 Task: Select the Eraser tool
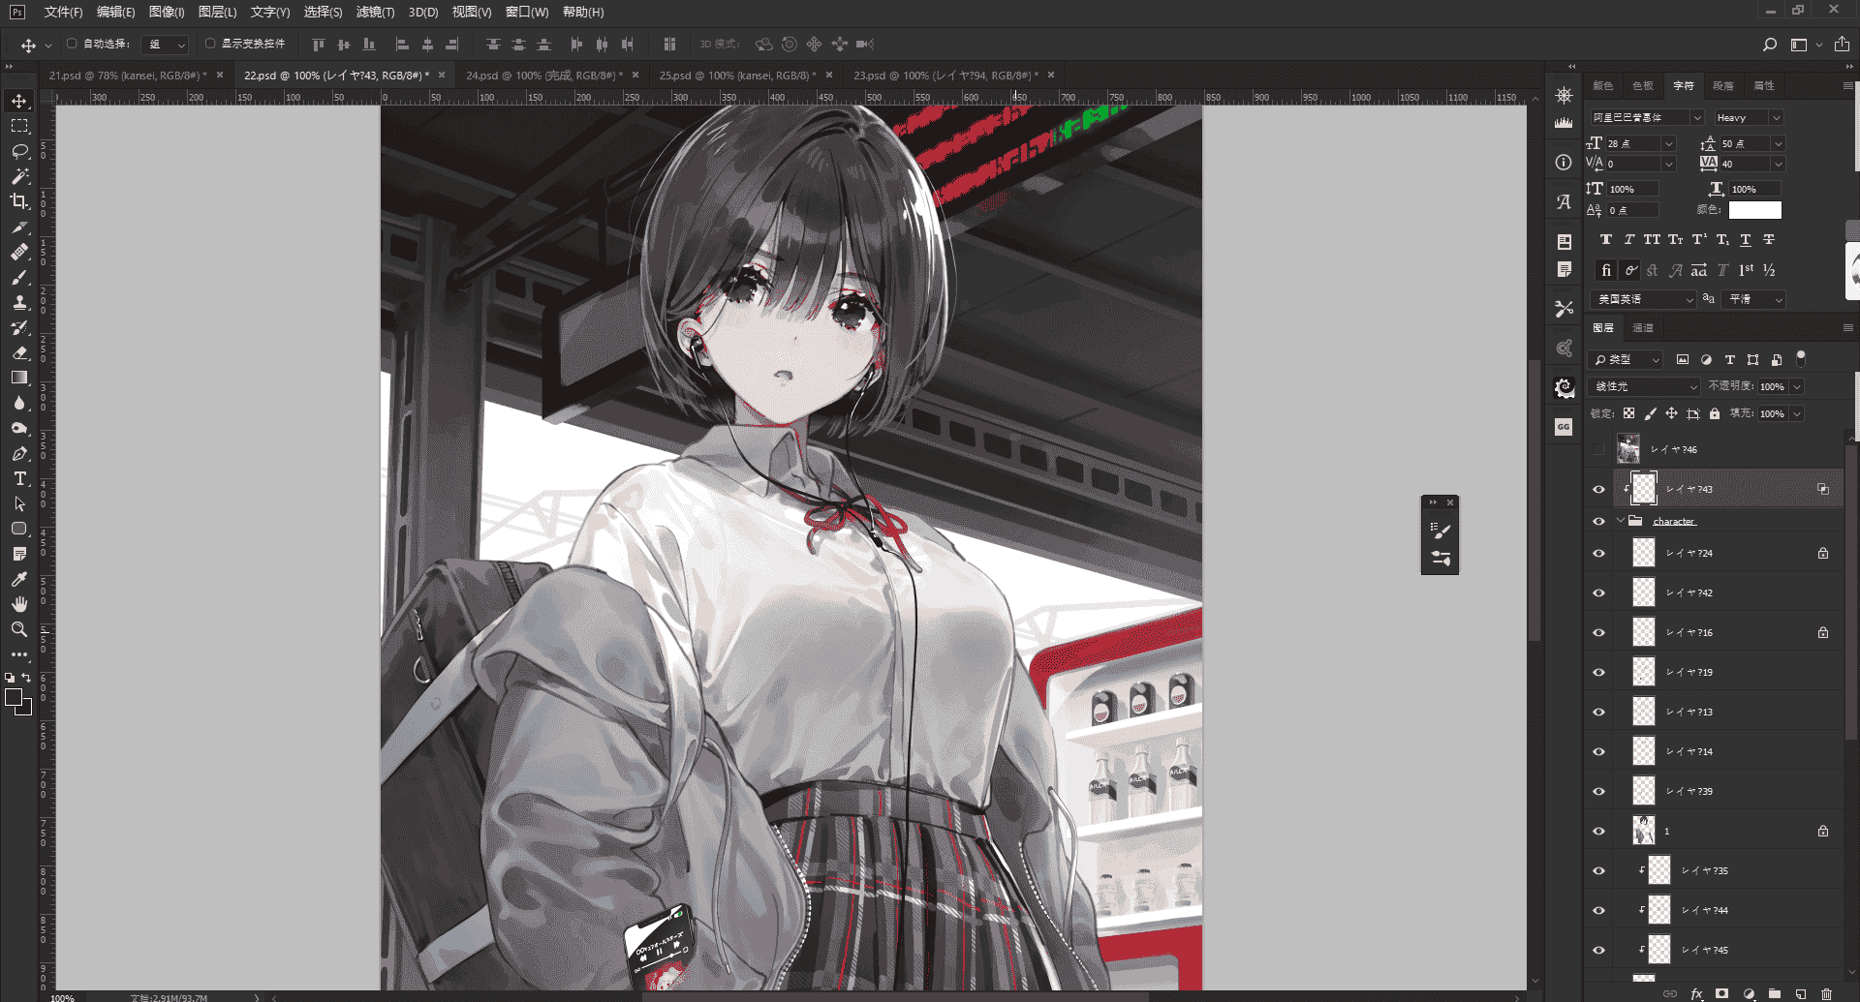click(19, 352)
